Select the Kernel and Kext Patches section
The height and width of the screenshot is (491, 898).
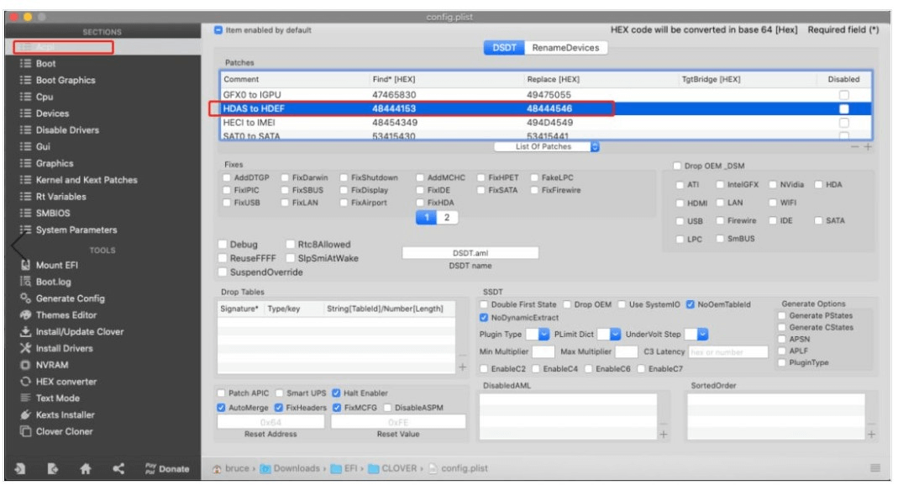pyautogui.click(x=86, y=180)
